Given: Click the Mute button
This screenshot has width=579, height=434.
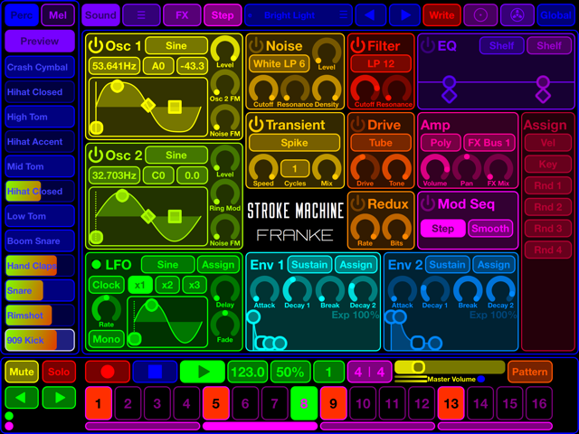Looking at the screenshot, I should coord(22,372).
